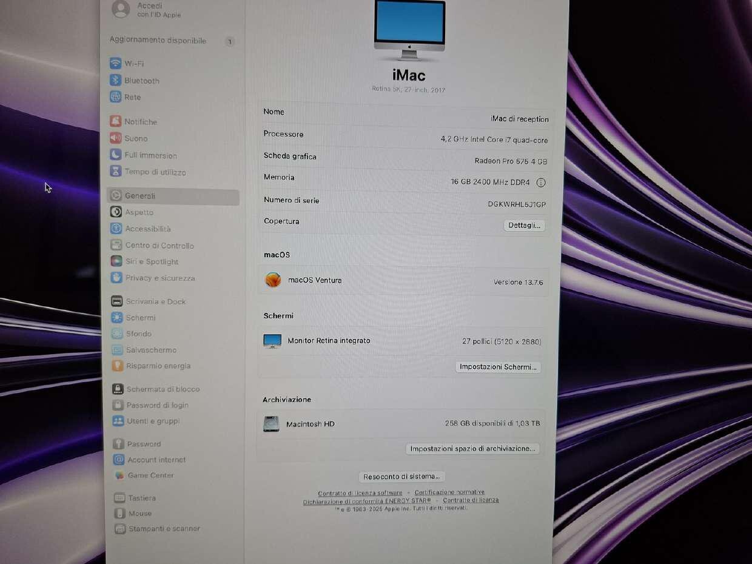Viewport: 752px width, 564px height.
Task: Open the Siri e Spotlight icon
Action: [116, 261]
